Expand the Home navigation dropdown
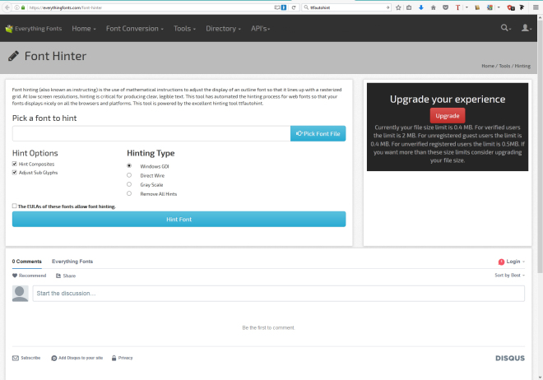 [84, 29]
